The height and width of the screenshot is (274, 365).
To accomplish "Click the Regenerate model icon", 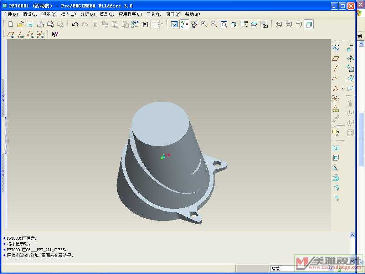I will pyautogui.click(x=135, y=24).
